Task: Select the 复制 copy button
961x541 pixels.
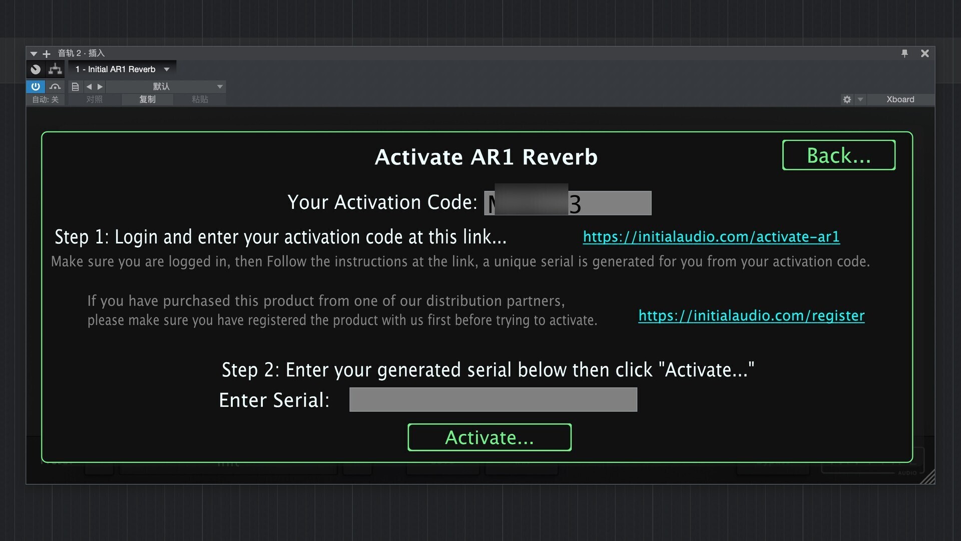Action: coord(147,99)
